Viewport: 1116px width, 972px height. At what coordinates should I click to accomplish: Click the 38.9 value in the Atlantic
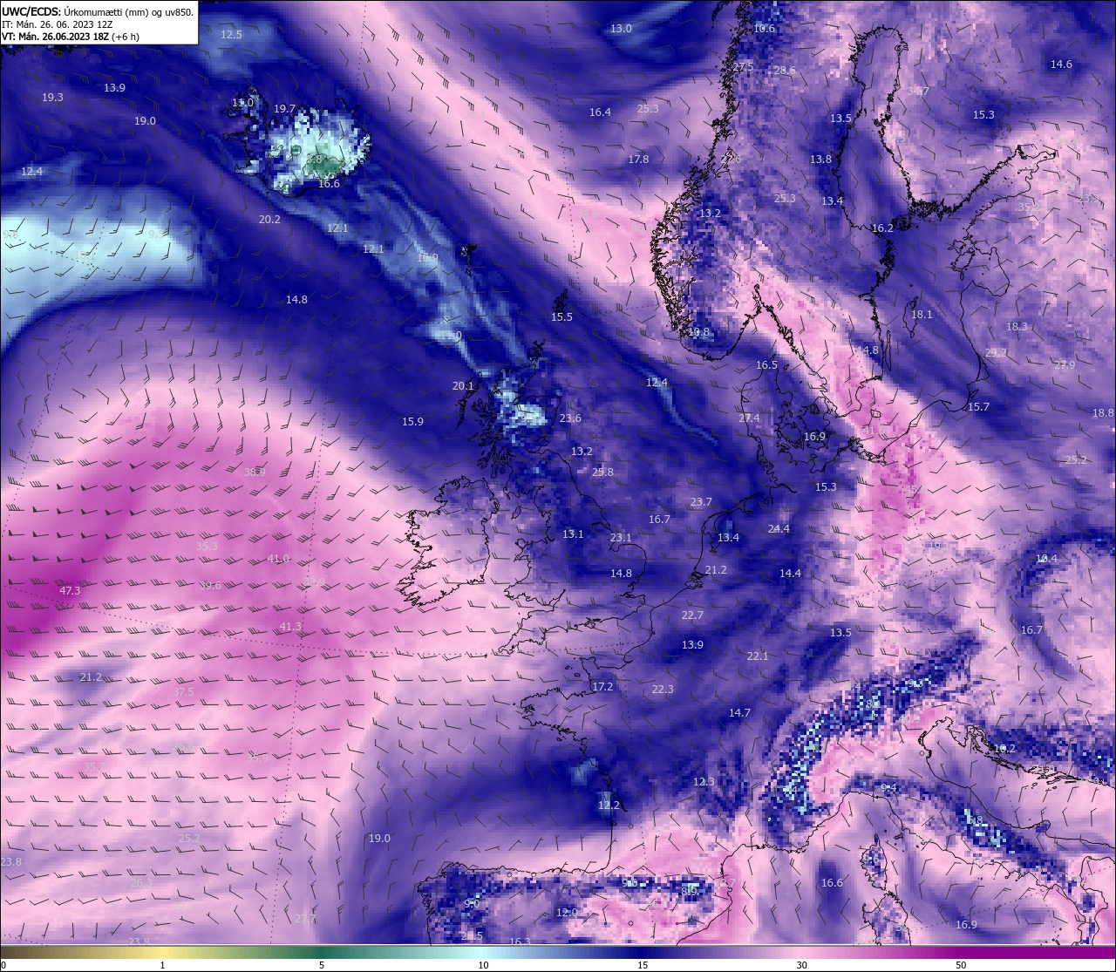click(255, 472)
